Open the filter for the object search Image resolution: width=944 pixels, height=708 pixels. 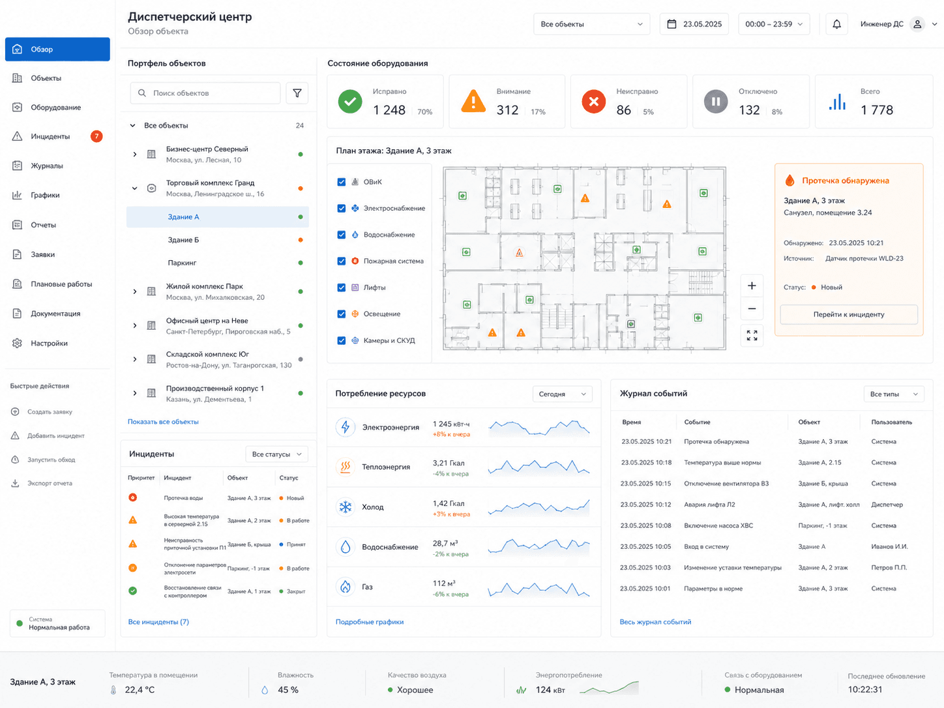(297, 93)
